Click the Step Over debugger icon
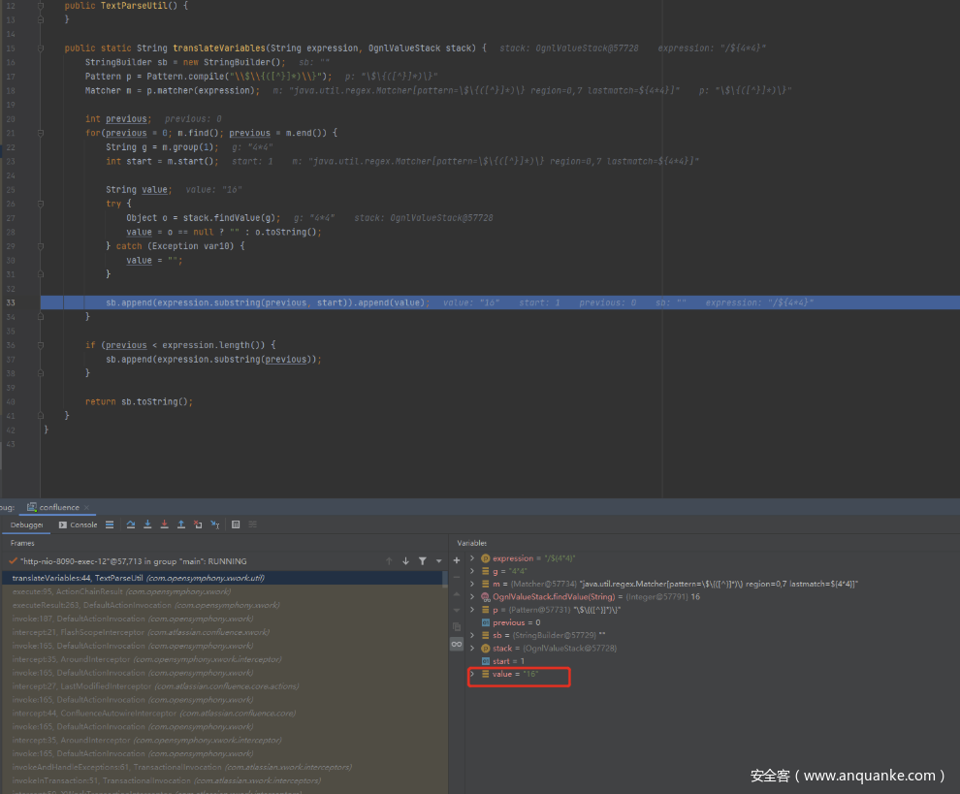This screenshot has height=794, width=960. click(130, 524)
